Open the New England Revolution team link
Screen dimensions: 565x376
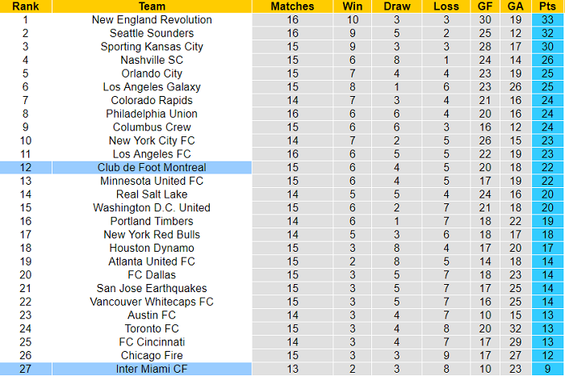[152, 19]
